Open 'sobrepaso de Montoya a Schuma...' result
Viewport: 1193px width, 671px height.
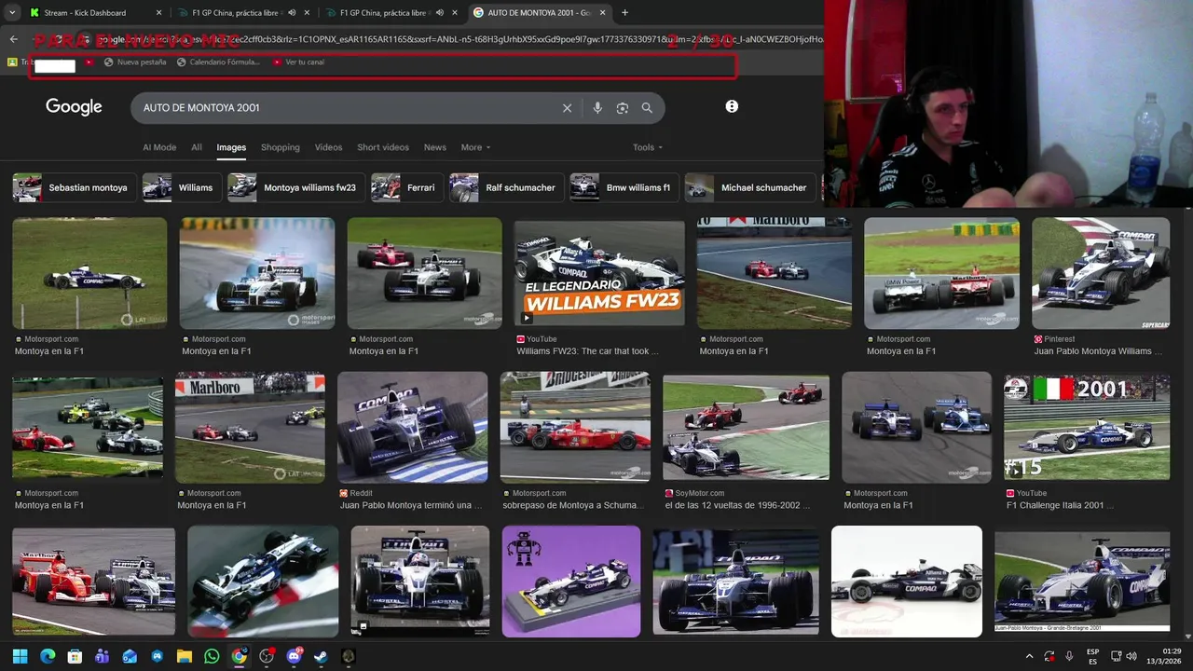(x=573, y=505)
